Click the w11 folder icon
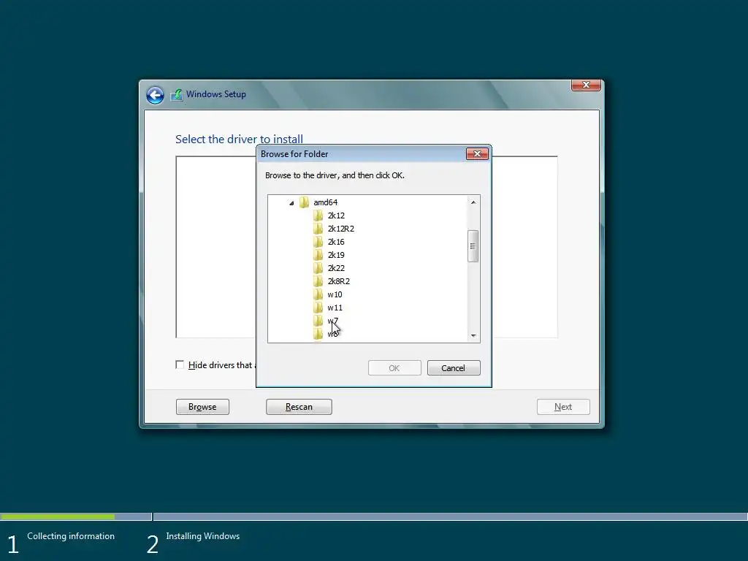748x561 pixels. coord(318,308)
